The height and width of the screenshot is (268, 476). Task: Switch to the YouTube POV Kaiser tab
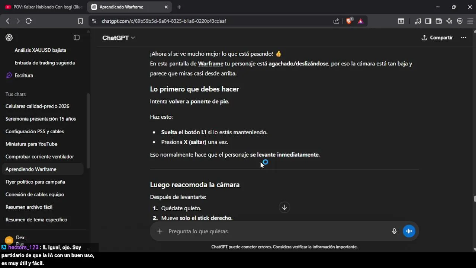tap(44, 7)
